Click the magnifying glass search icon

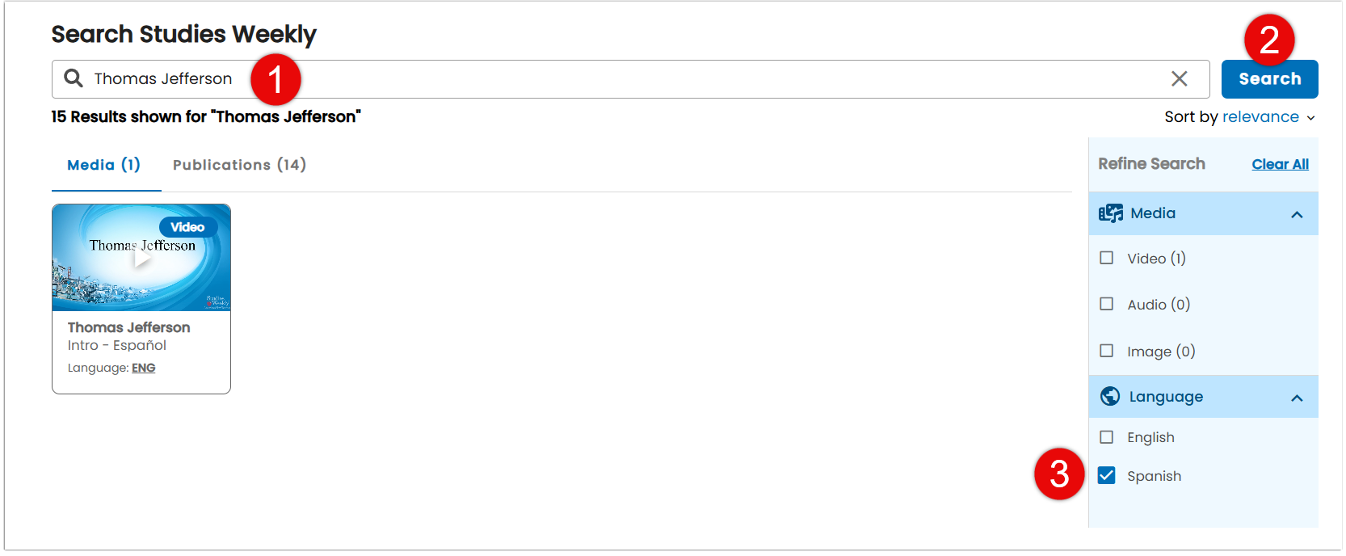click(x=74, y=78)
